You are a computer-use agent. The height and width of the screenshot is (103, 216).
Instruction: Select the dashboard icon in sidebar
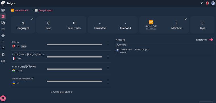point(3,16)
